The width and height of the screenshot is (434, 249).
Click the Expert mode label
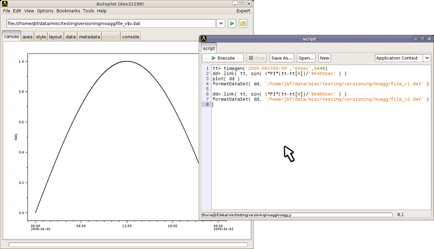point(243,11)
